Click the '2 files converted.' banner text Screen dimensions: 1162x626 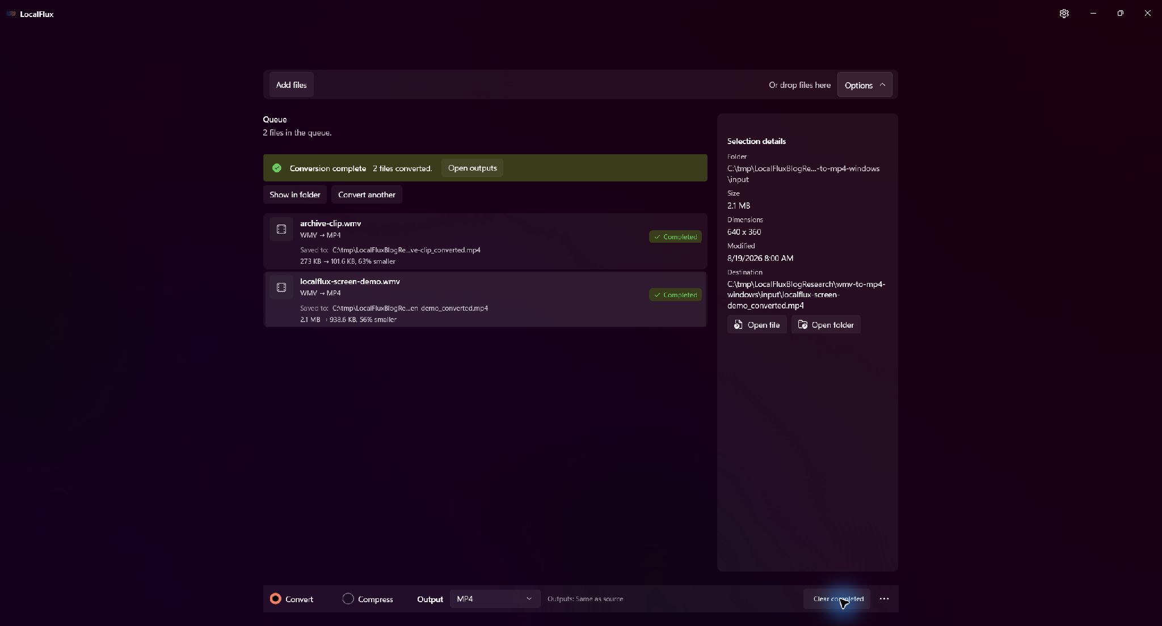(402, 168)
